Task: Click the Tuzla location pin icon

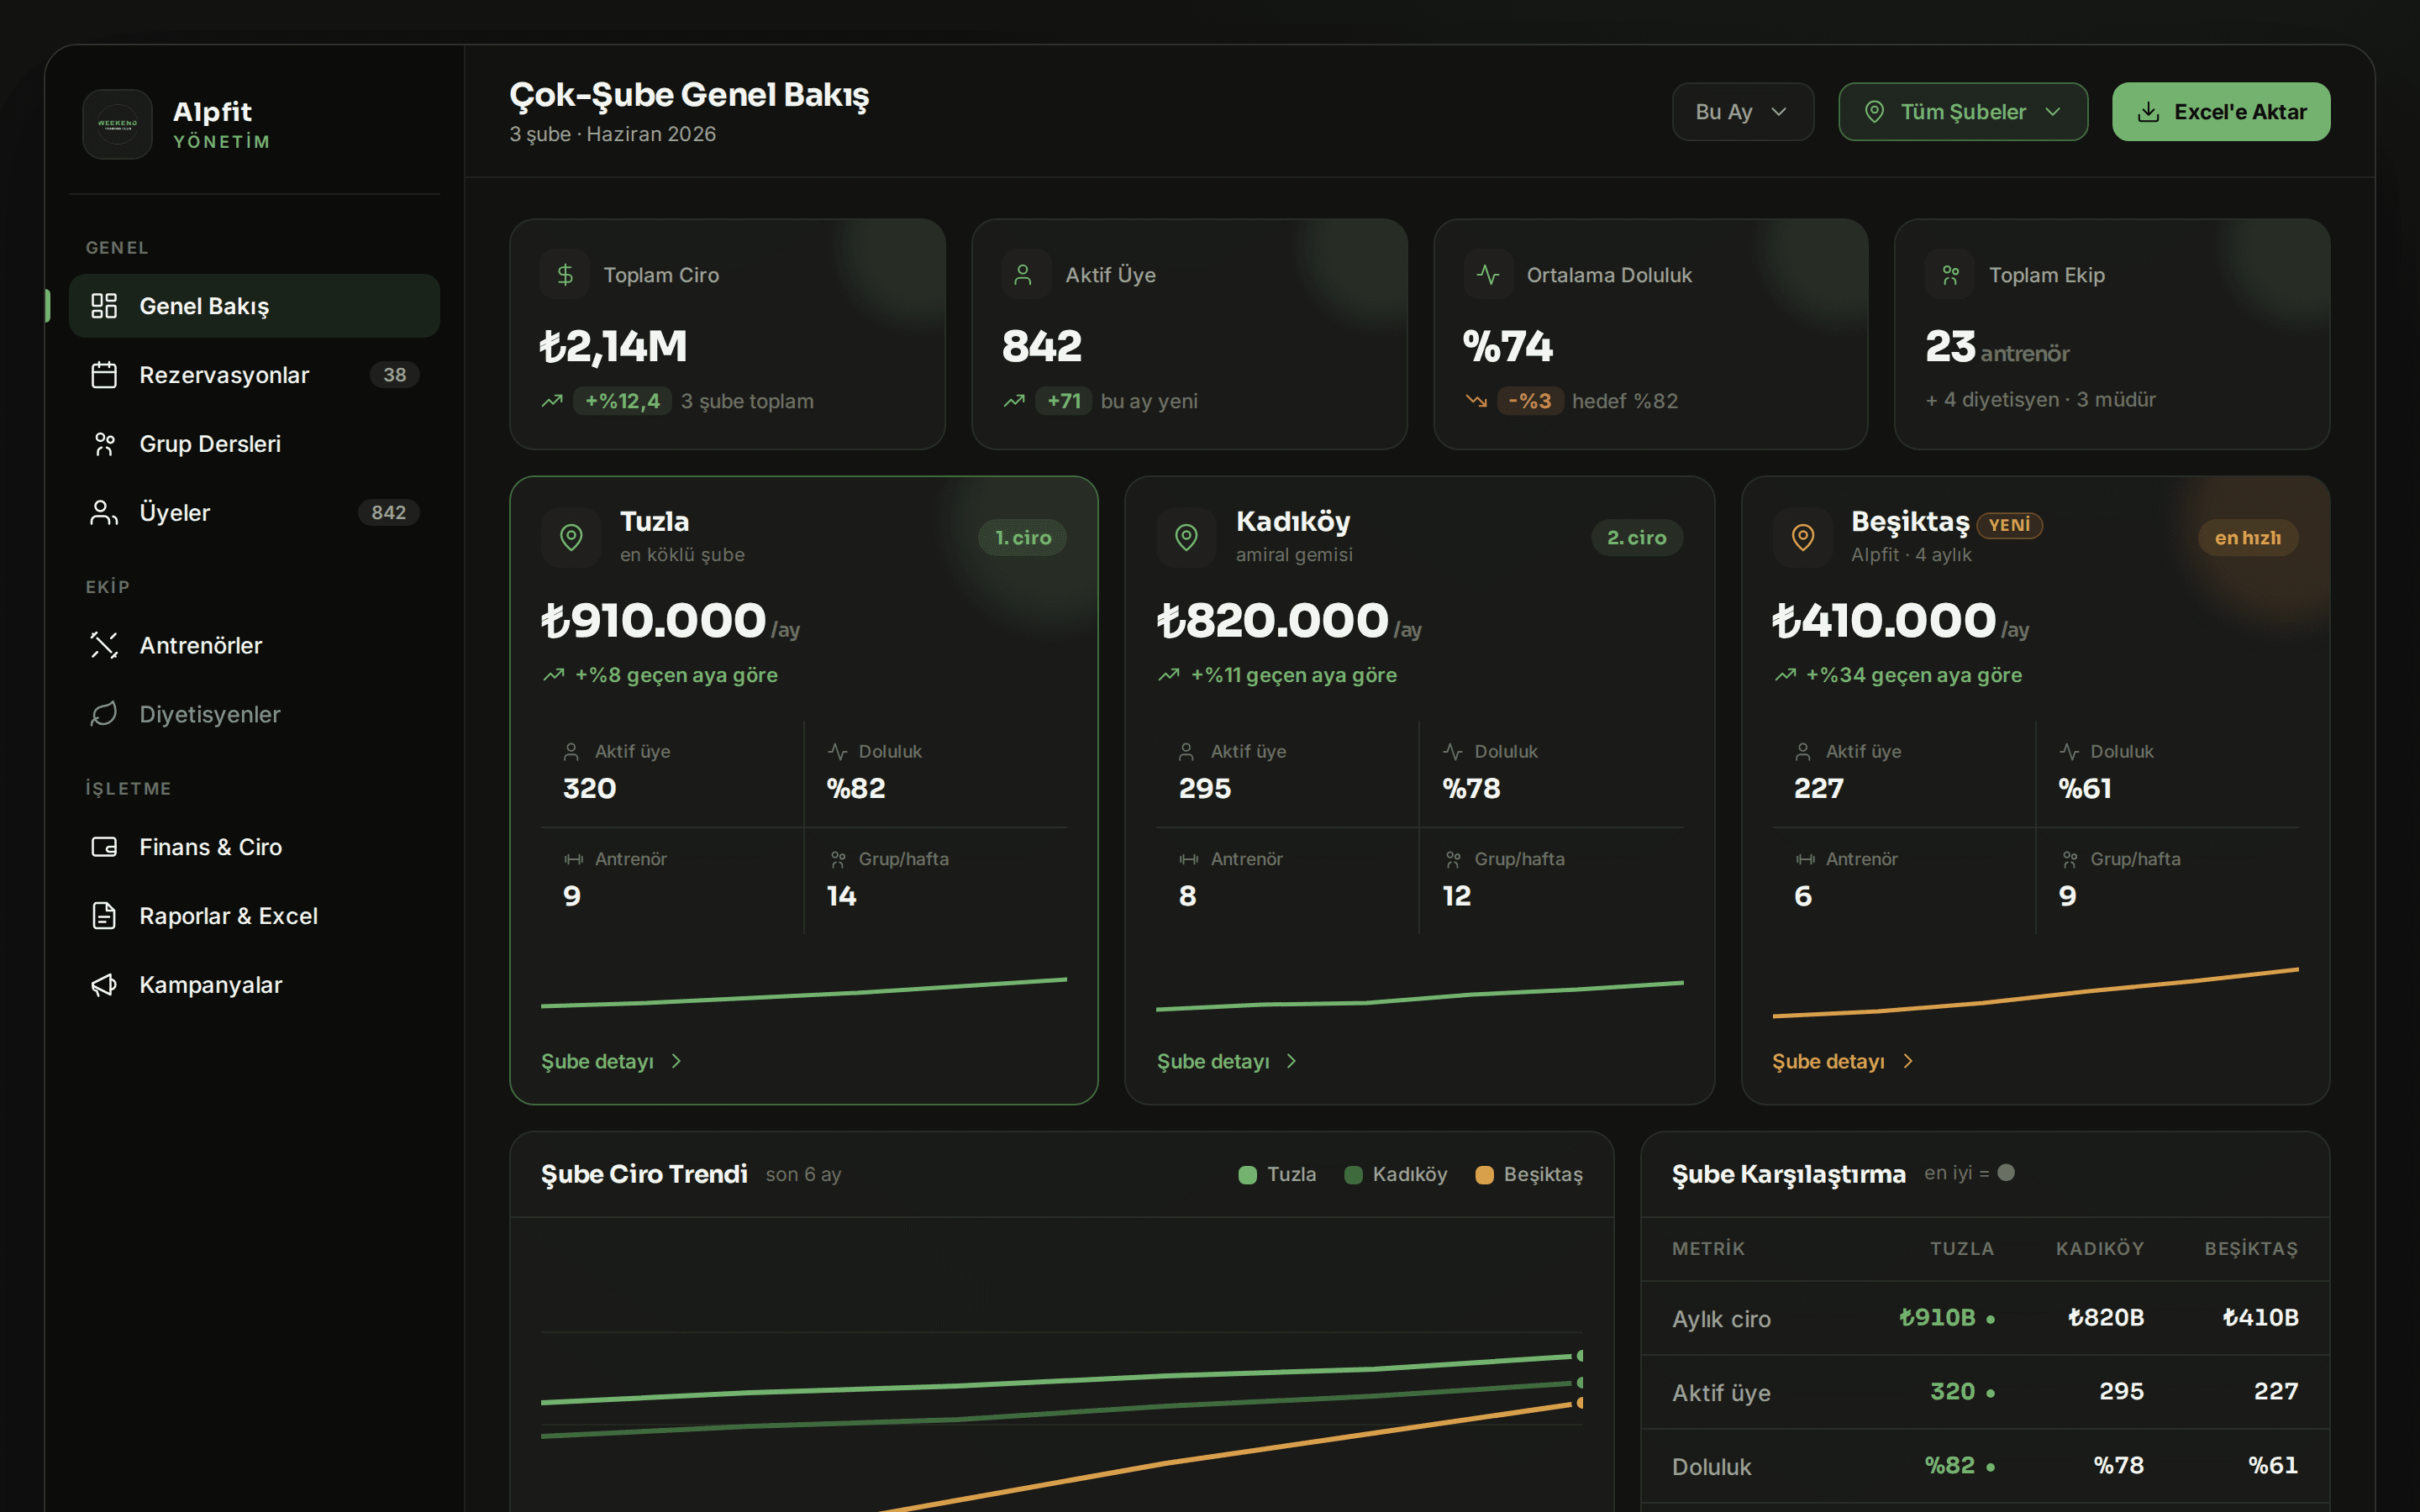Action: [x=571, y=537]
